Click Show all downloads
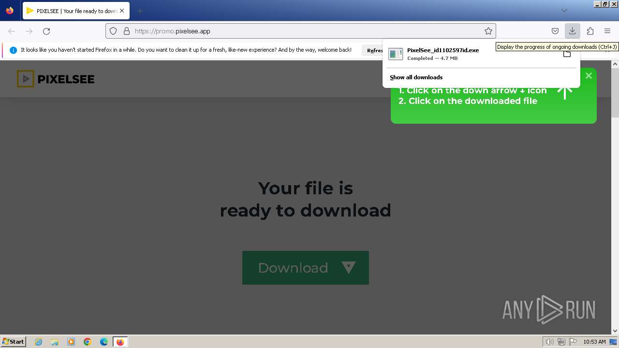The height and width of the screenshot is (348, 619). click(416, 77)
